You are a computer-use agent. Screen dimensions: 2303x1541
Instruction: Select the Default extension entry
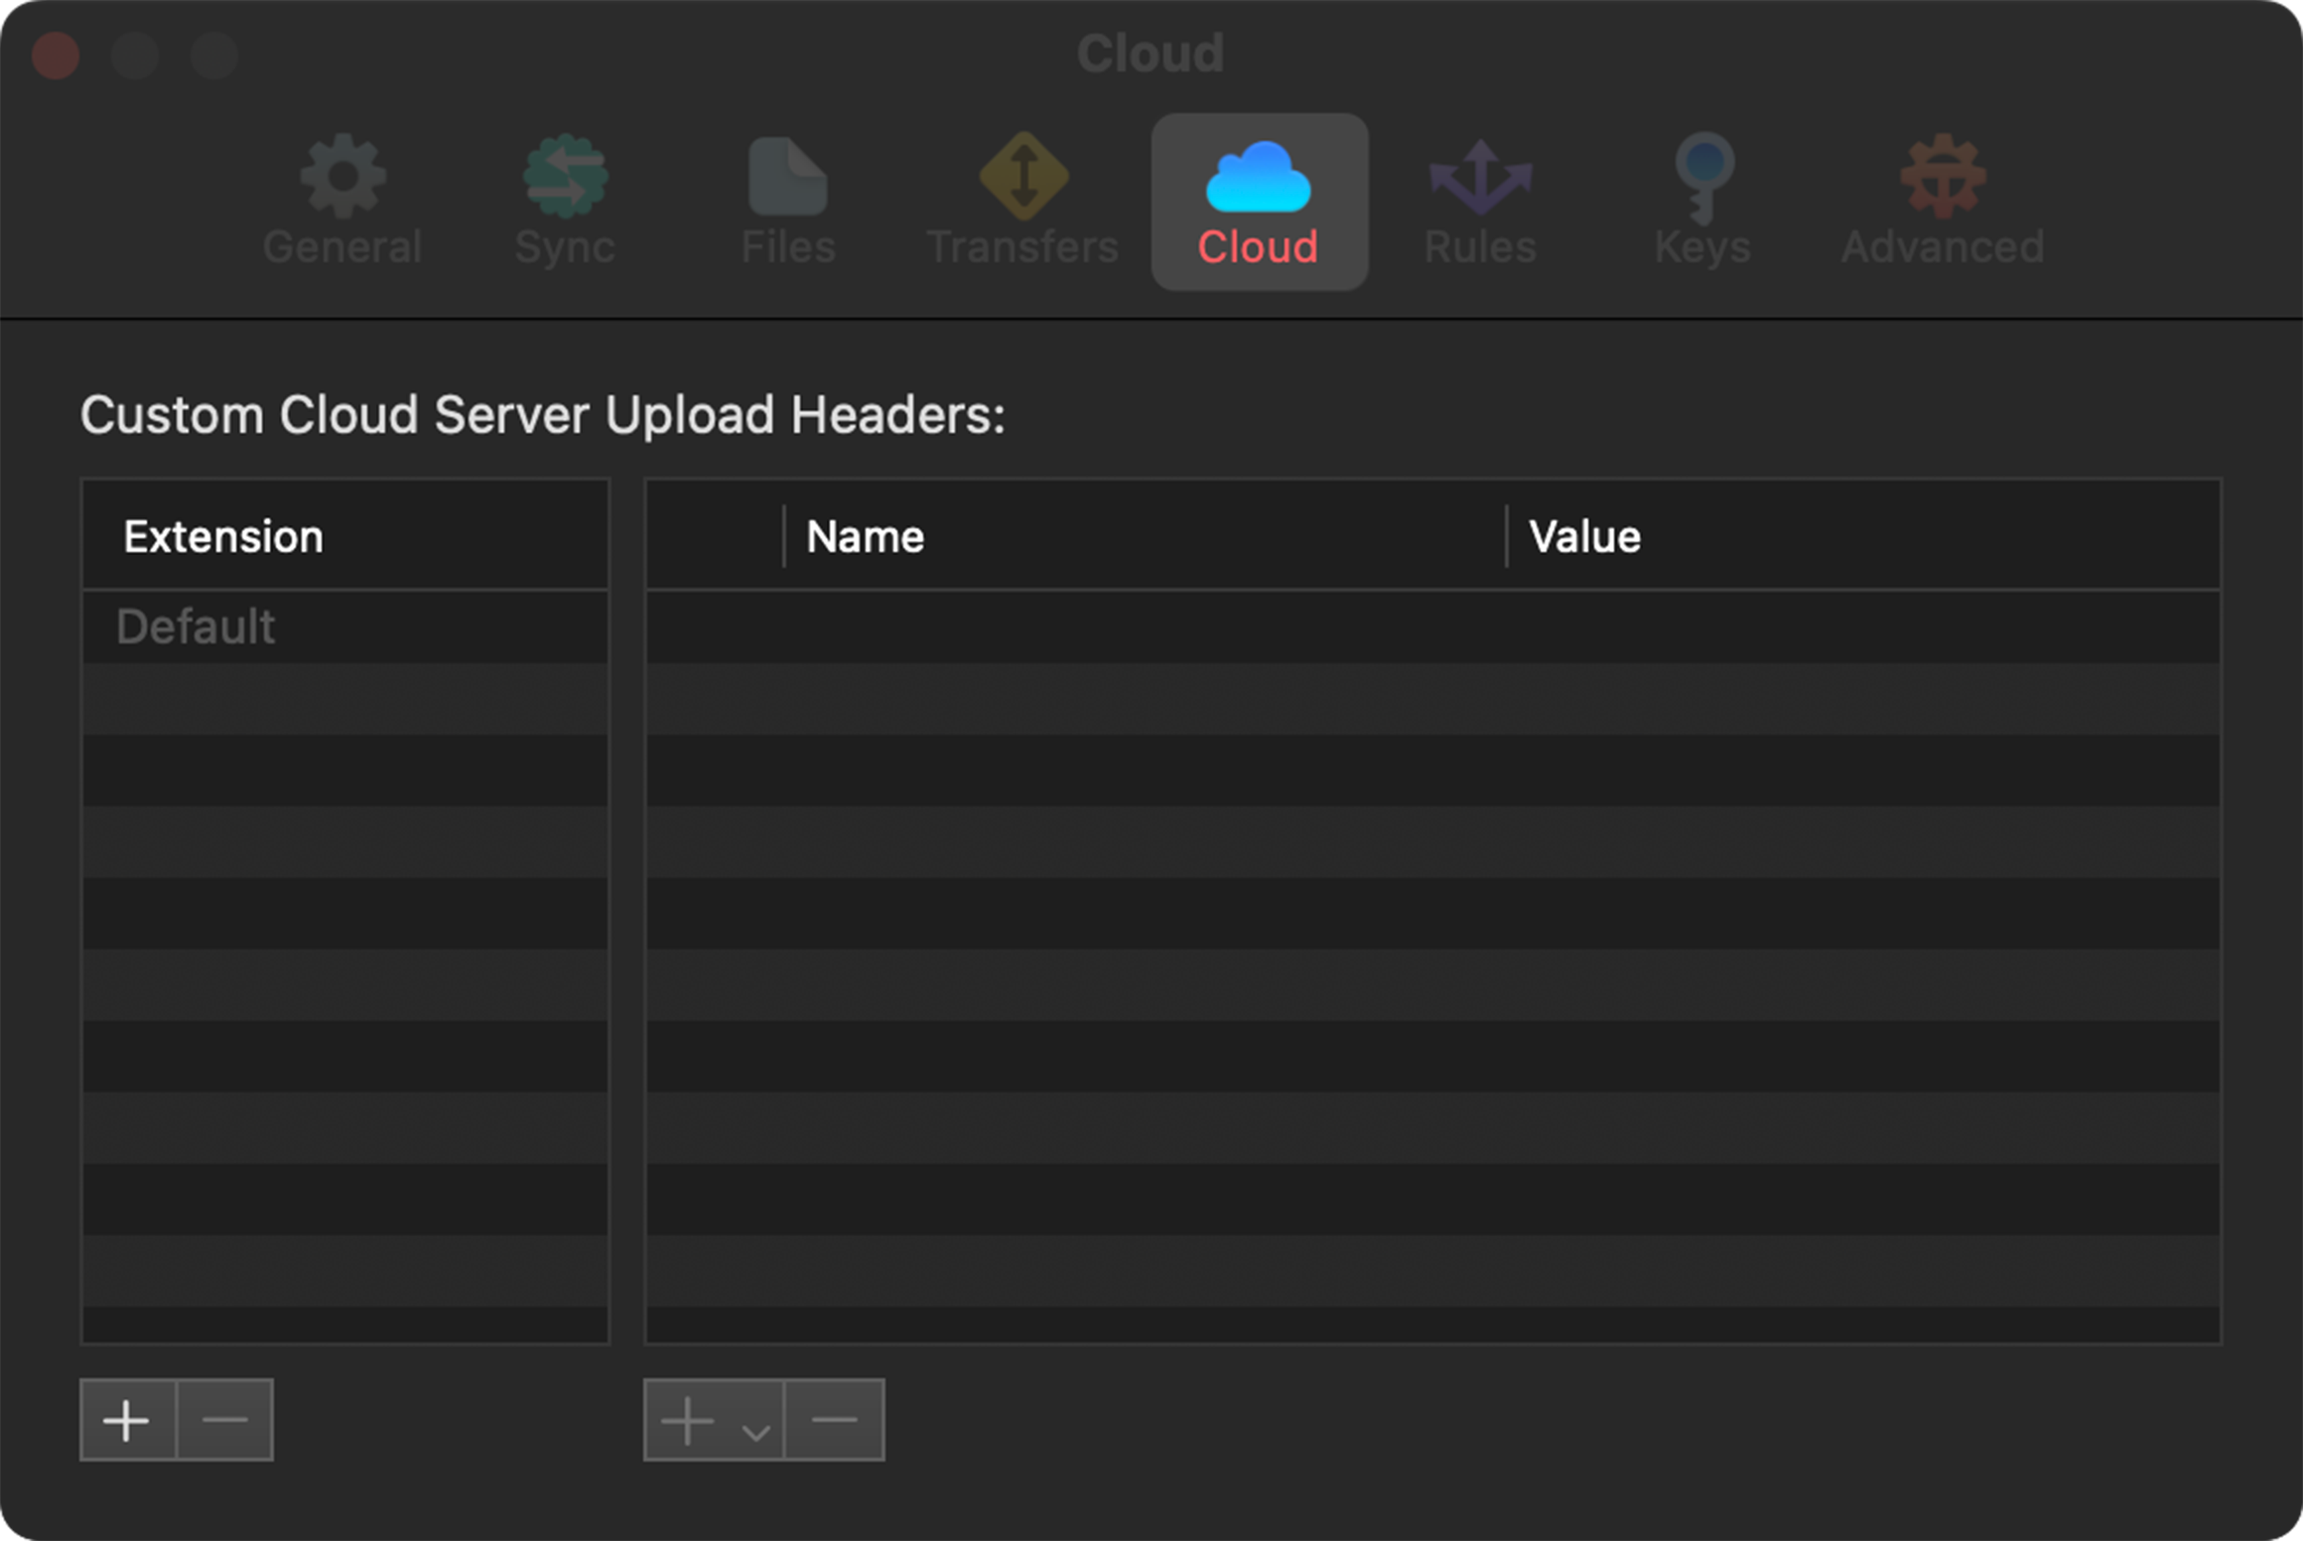click(196, 627)
